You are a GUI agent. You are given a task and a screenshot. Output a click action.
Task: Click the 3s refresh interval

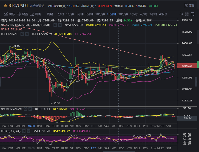181,14
